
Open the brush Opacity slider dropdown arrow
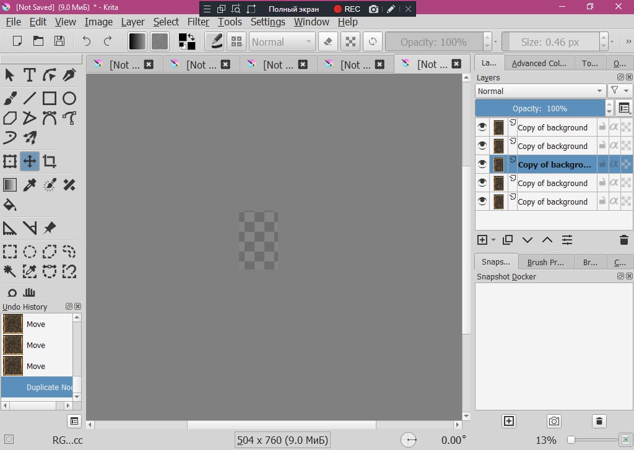pyautogui.click(x=495, y=41)
